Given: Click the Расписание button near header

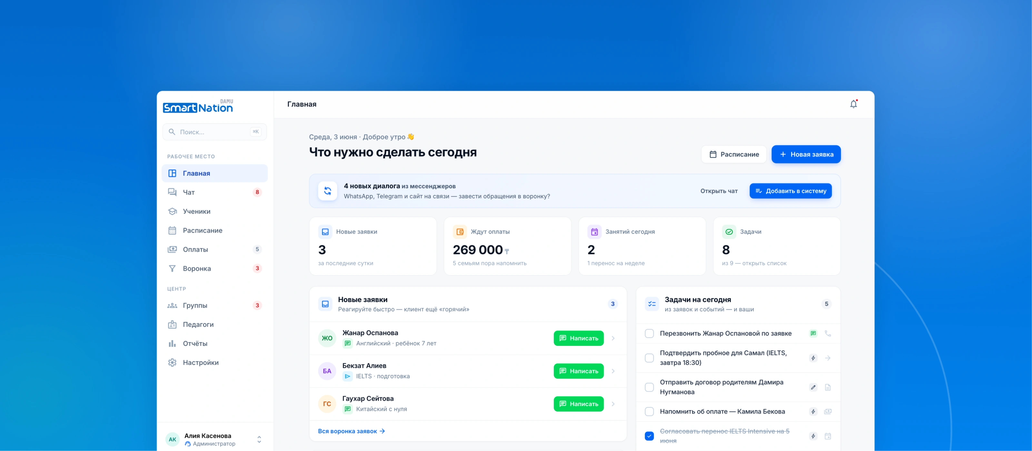Looking at the screenshot, I should tap(734, 154).
